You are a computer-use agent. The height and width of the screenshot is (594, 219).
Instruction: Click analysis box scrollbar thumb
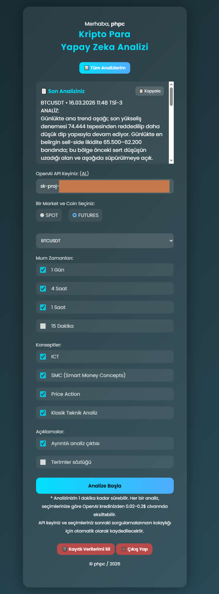[171, 97]
